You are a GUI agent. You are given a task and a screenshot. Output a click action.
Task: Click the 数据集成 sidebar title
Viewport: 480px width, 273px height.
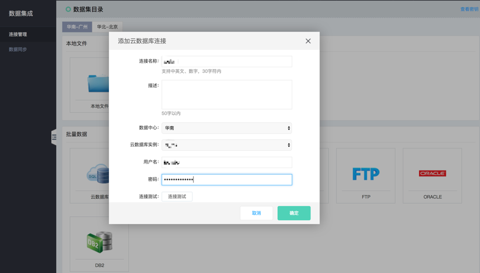tap(21, 13)
